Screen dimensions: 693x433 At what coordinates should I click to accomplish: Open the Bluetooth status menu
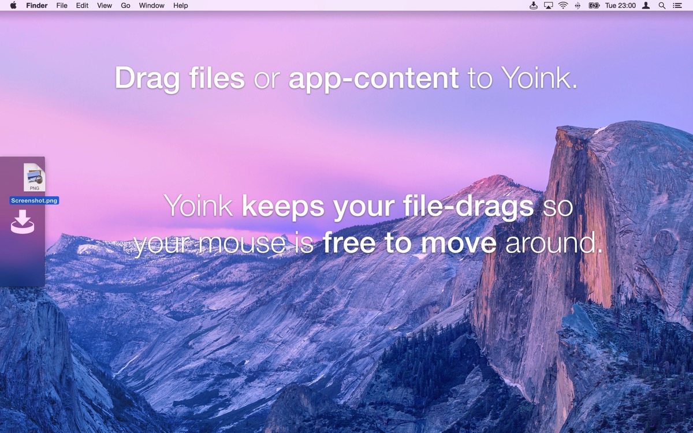(x=577, y=6)
